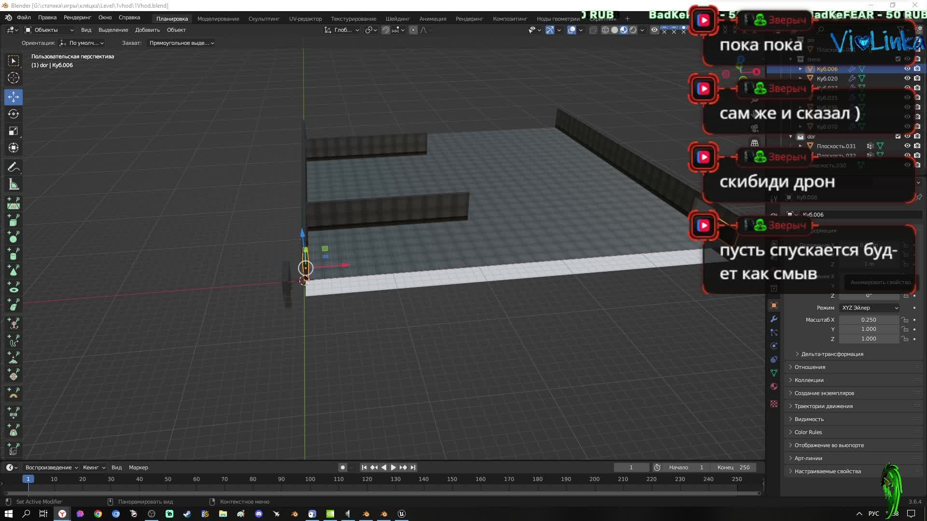Open the Material properties tab icon
The image size is (927, 521).
(x=774, y=386)
